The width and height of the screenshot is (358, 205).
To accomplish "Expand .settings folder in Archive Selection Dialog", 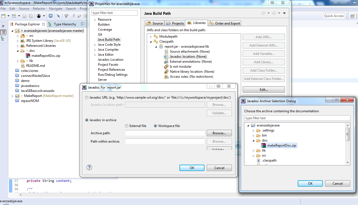I will tap(253, 131).
